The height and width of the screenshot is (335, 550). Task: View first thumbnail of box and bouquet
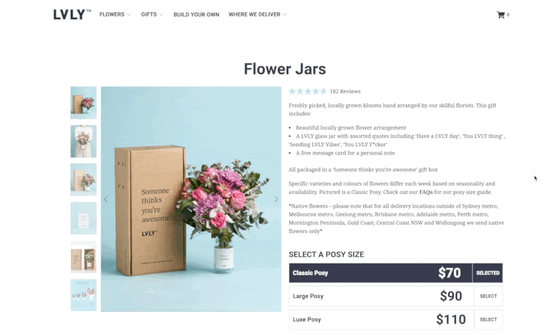coord(83,103)
